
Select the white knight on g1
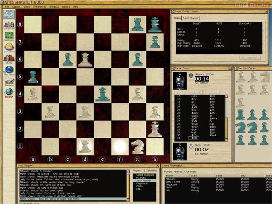tap(137, 147)
